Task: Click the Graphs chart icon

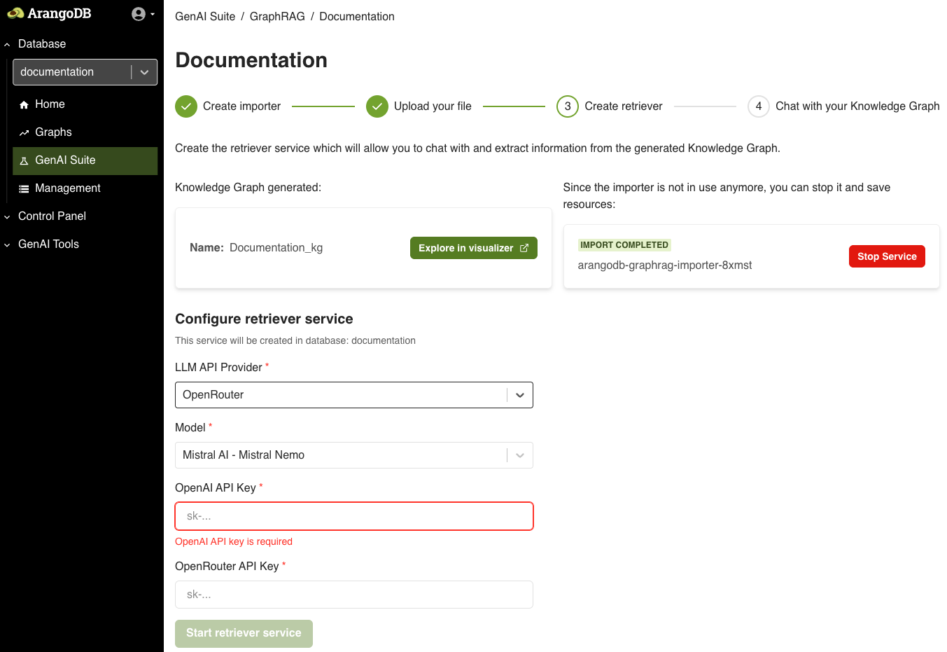Action: click(x=24, y=132)
